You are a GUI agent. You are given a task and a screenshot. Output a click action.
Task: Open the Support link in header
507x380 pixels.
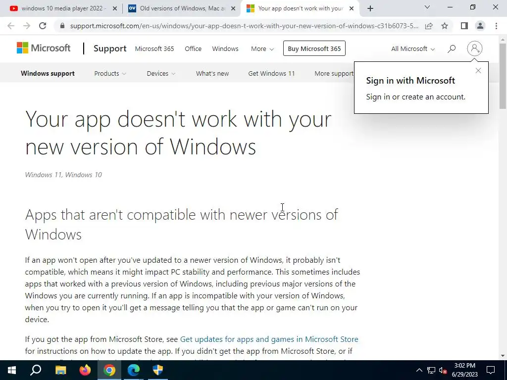coord(110,48)
